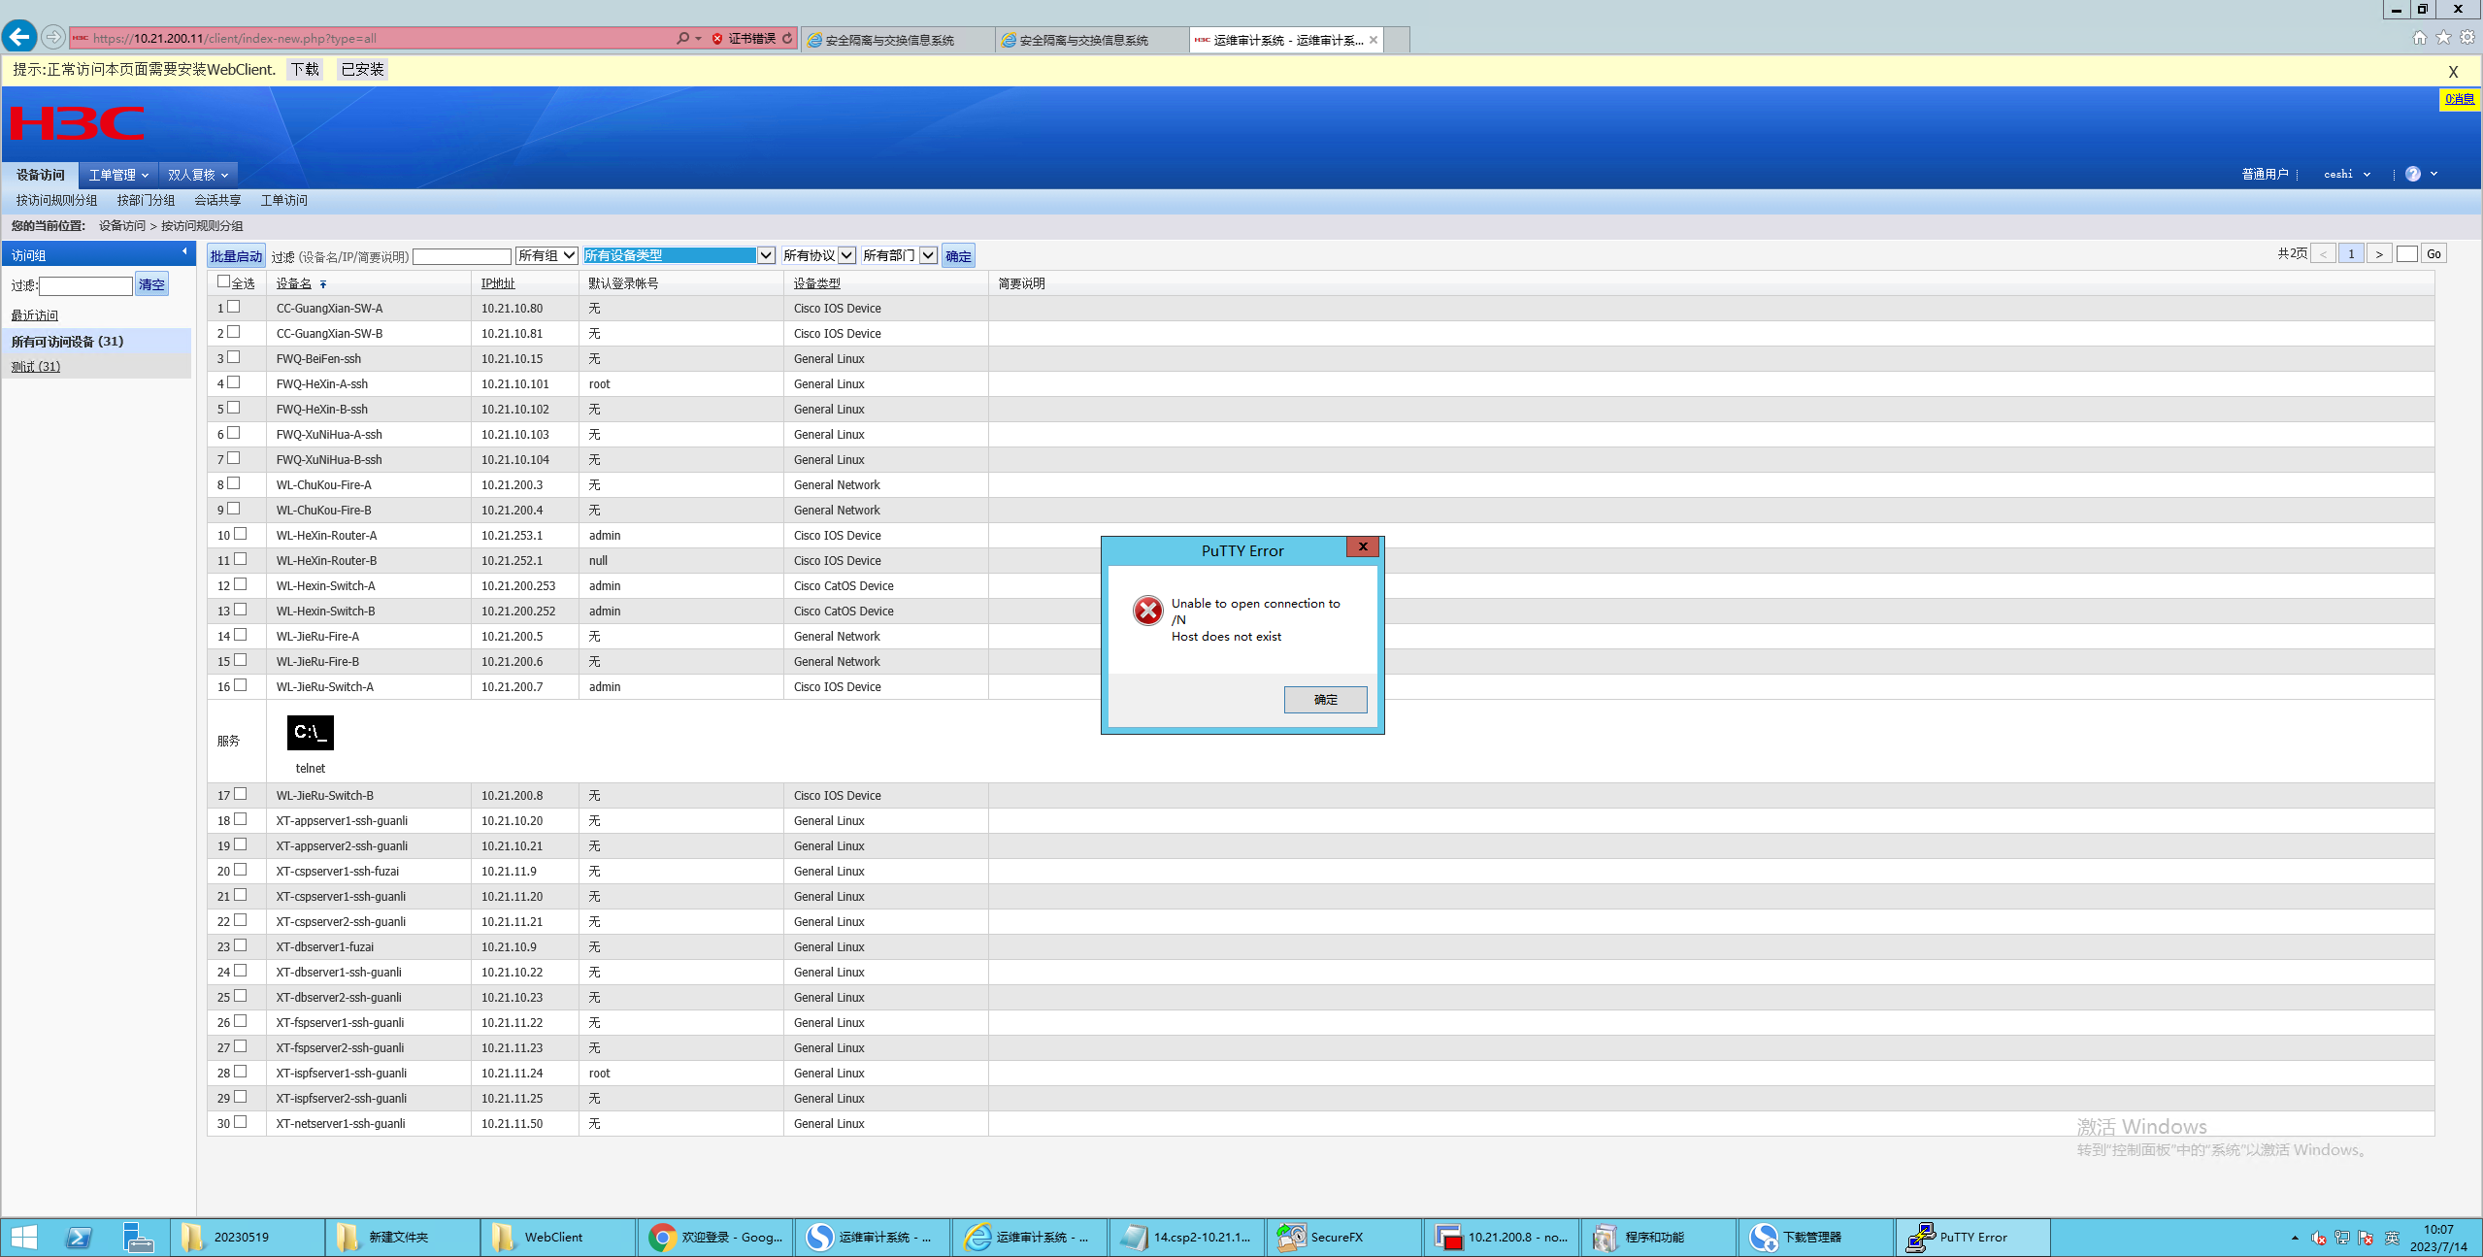Collapse the access group side panel arrow
This screenshot has height=1257, width=2483.
click(184, 252)
